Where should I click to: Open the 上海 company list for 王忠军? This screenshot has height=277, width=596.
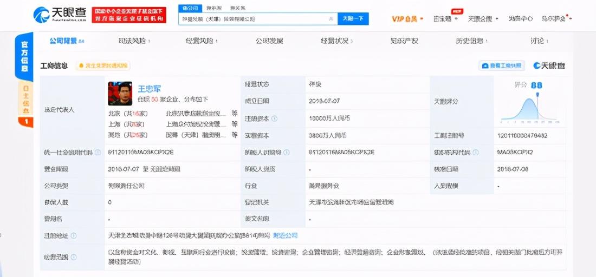point(126,124)
